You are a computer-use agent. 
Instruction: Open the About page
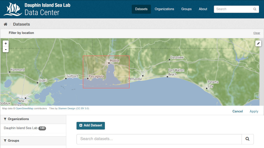pyautogui.click(x=203, y=9)
